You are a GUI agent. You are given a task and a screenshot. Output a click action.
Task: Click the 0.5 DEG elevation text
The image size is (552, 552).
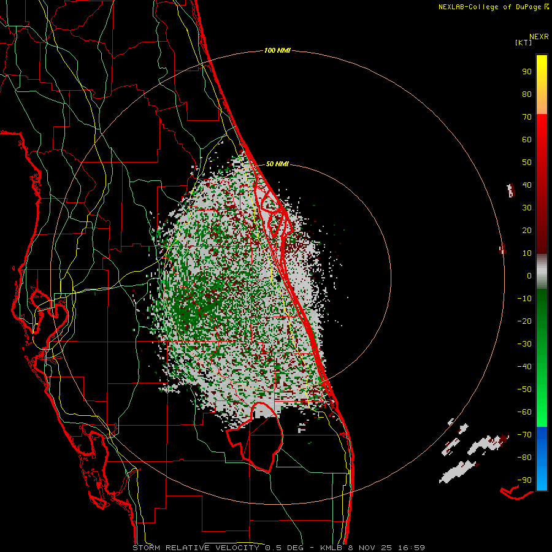[285, 548]
